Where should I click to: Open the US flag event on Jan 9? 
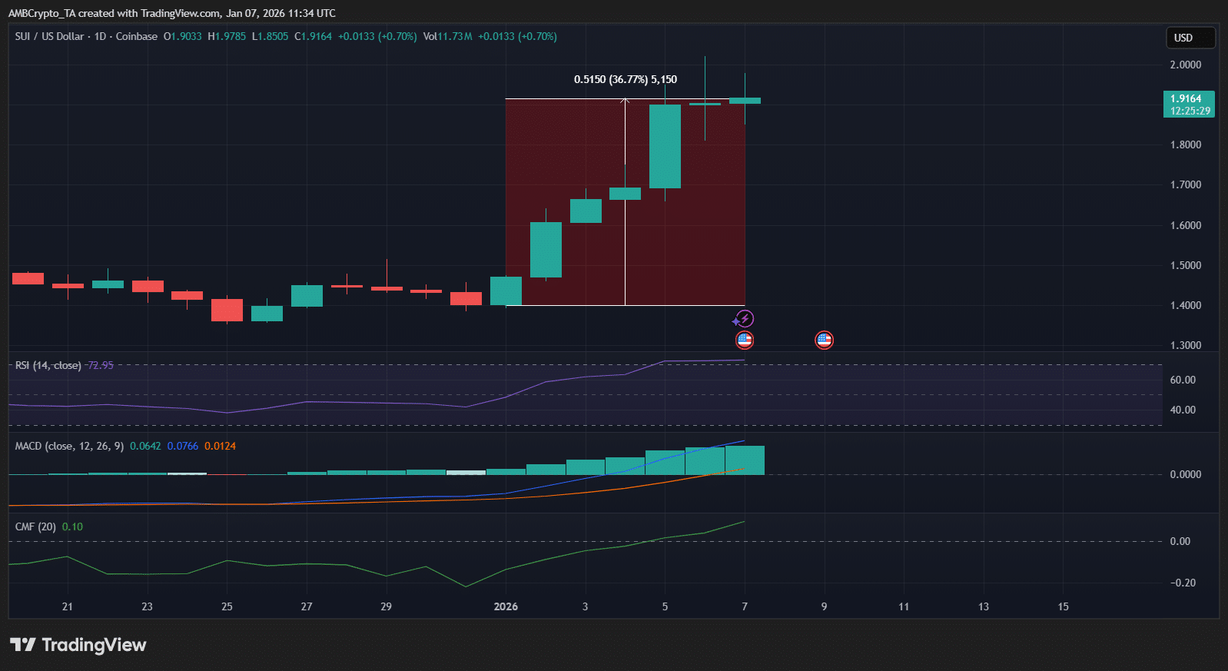coord(824,340)
